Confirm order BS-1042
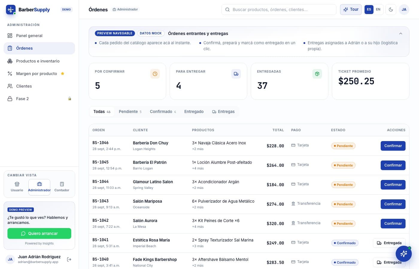 (x=393, y=224)
